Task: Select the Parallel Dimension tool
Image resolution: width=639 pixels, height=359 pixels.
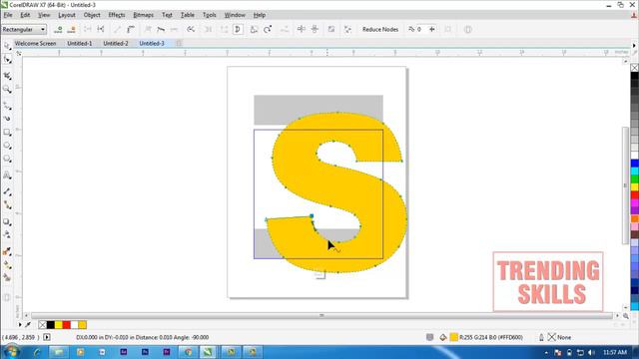Action: coord(7,191)
